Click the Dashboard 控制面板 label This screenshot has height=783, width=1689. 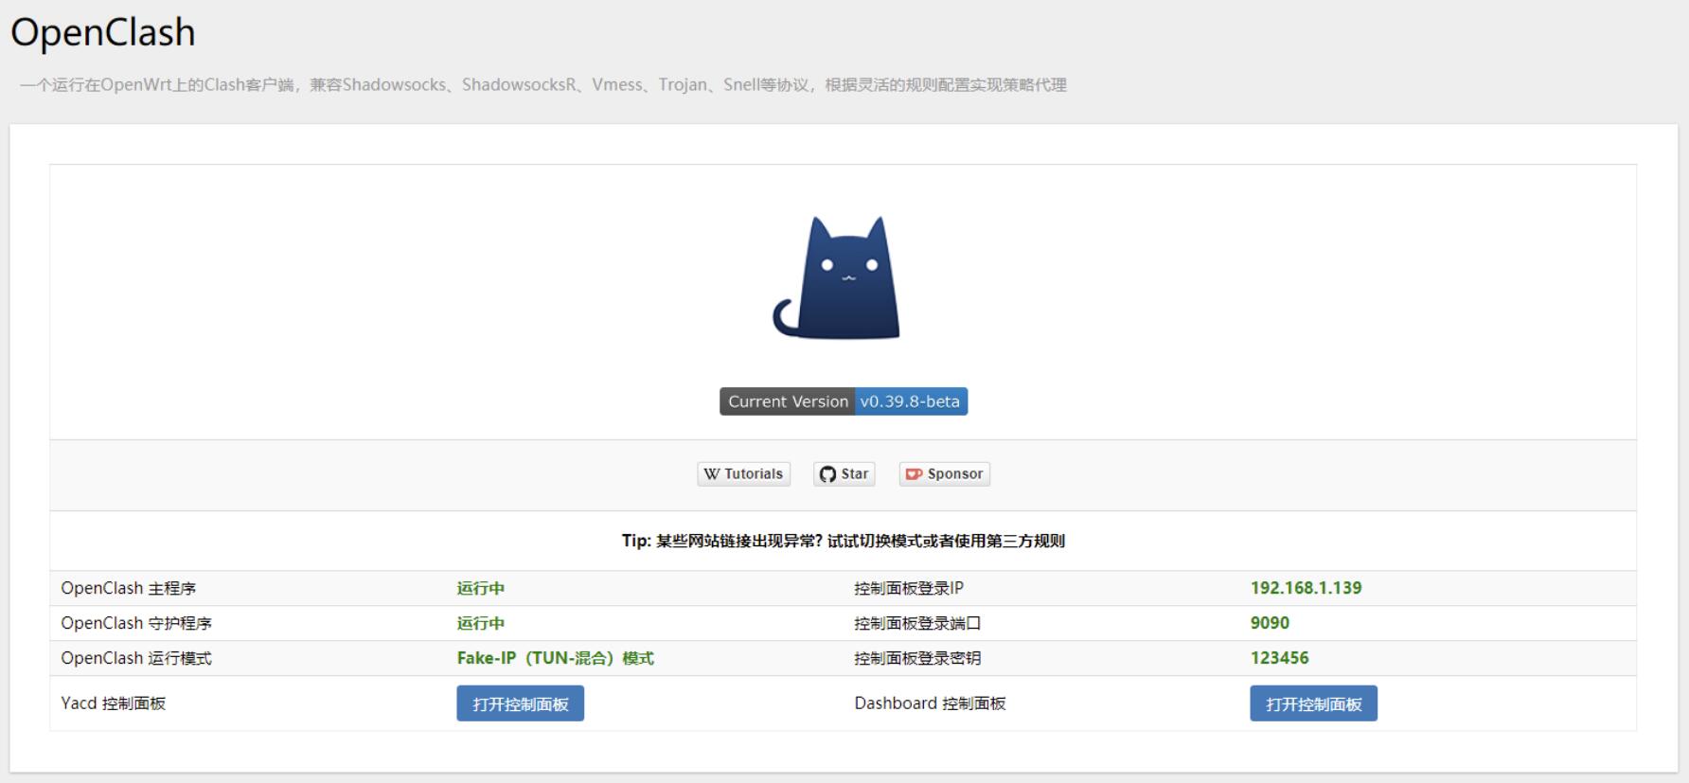pyautogui.click(x=931, y=703)
